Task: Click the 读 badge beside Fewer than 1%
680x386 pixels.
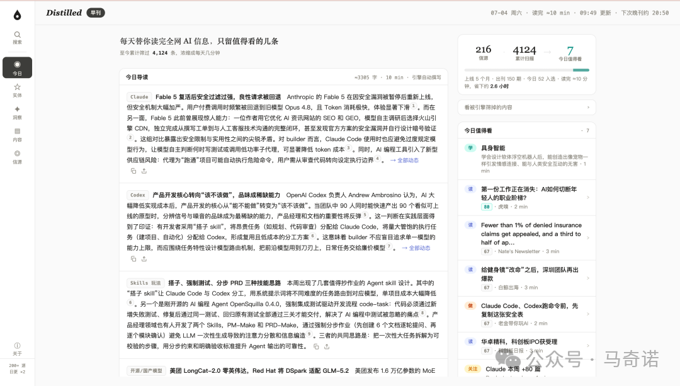Action: (470, 225)
